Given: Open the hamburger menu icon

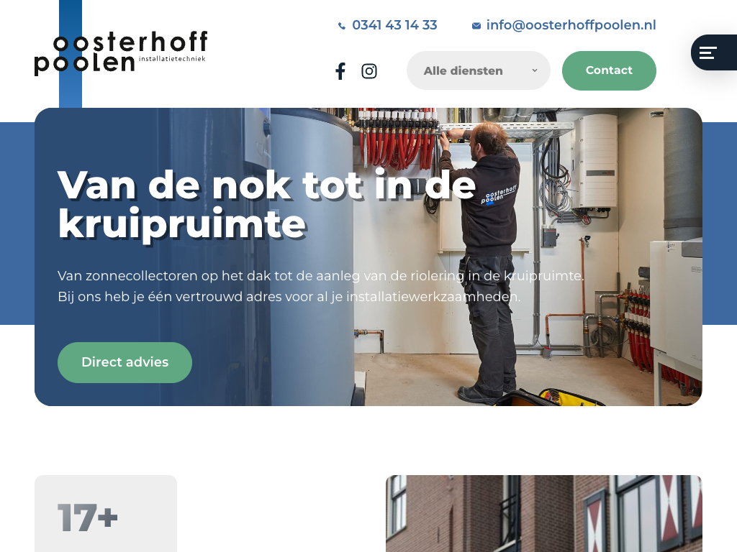Looking at the screenshot, I should tap(708, 52).
